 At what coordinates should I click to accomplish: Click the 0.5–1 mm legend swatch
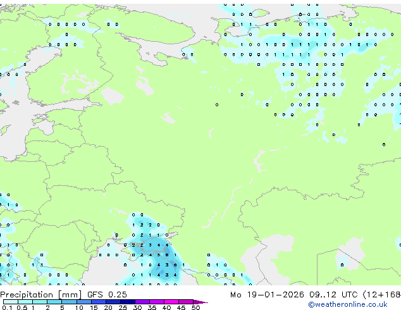pyautogui.click(x=25, y=302)
